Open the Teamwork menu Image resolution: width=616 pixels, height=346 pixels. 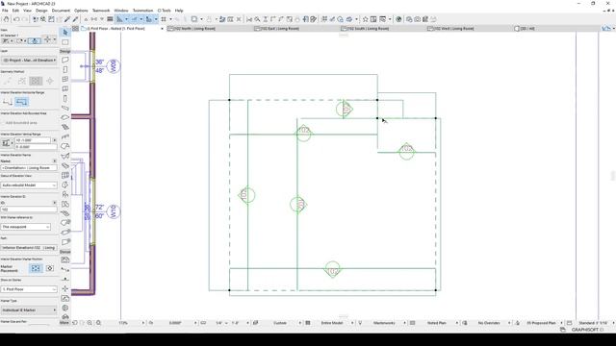101,11
